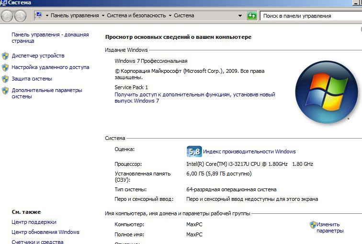
Task: Click Изменить параметры link
Action: (330, 228)
